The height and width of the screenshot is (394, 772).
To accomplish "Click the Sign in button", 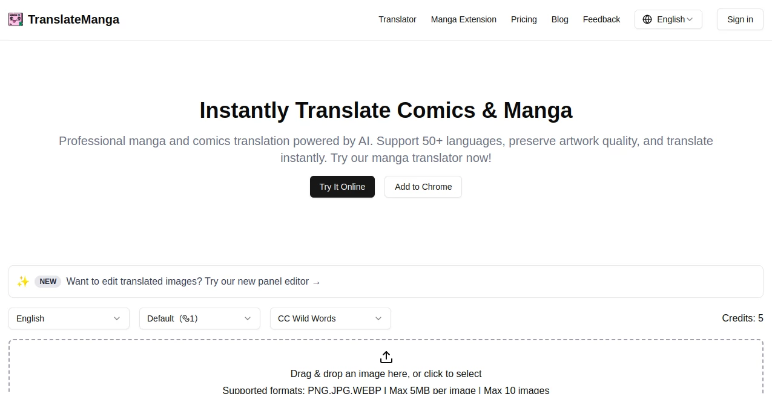I will coord(739,19).
